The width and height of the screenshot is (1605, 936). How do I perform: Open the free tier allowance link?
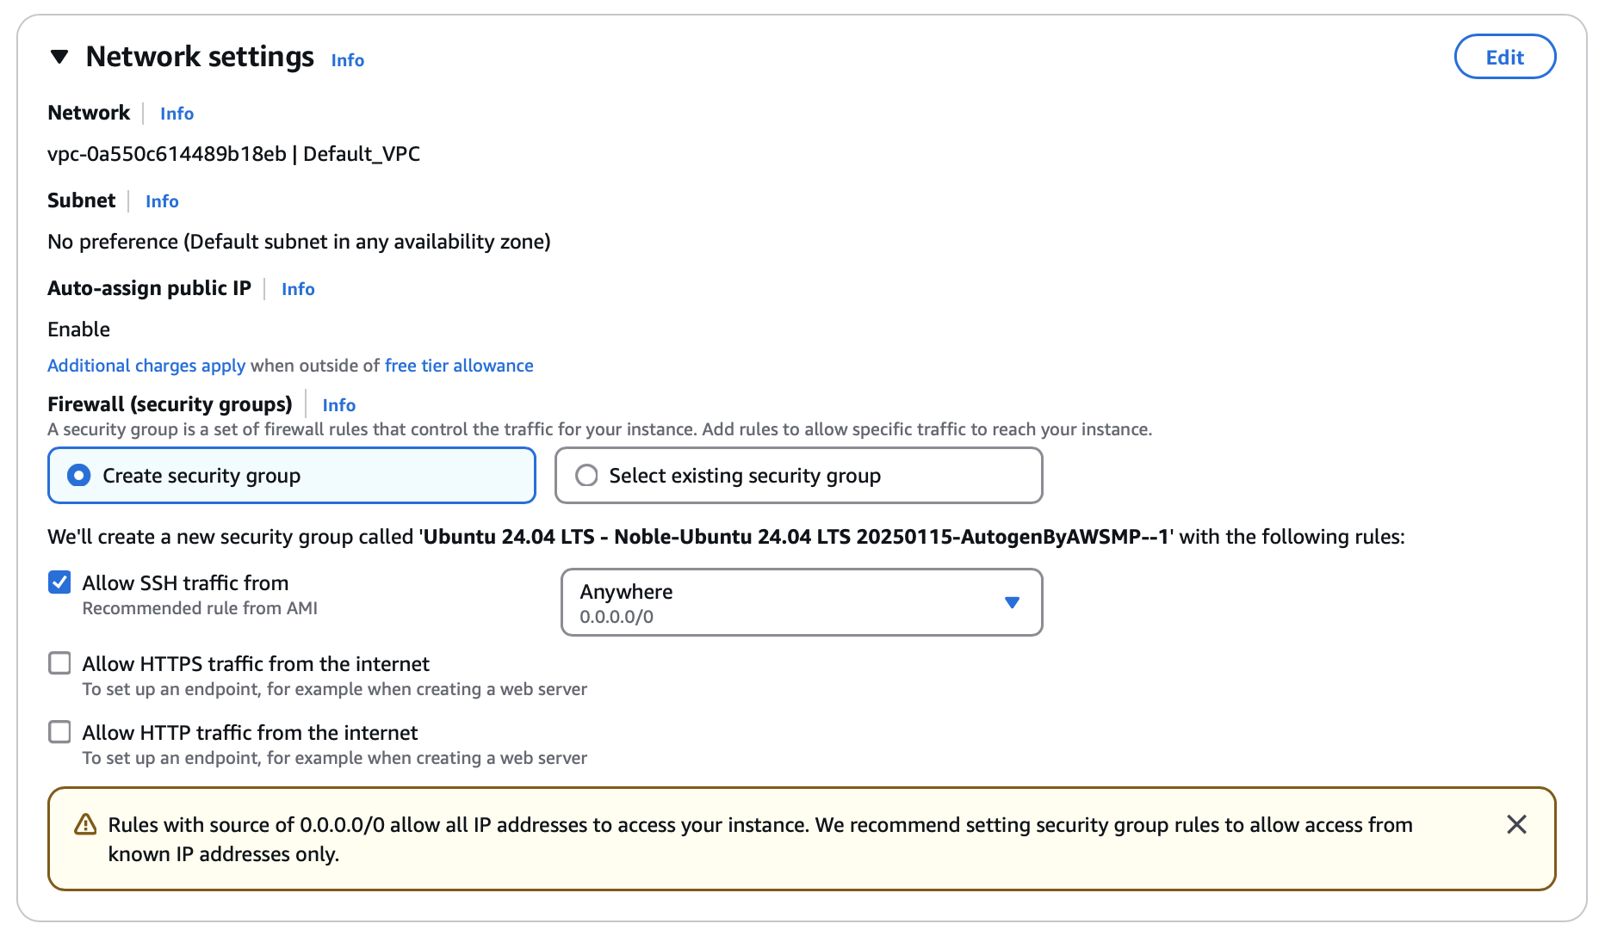(x=459, y=366)
